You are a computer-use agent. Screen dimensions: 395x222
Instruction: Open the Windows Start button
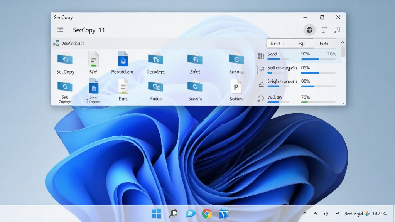157,214
